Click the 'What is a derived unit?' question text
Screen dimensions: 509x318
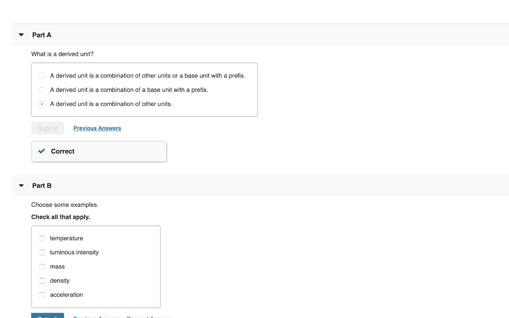(62, 54)
